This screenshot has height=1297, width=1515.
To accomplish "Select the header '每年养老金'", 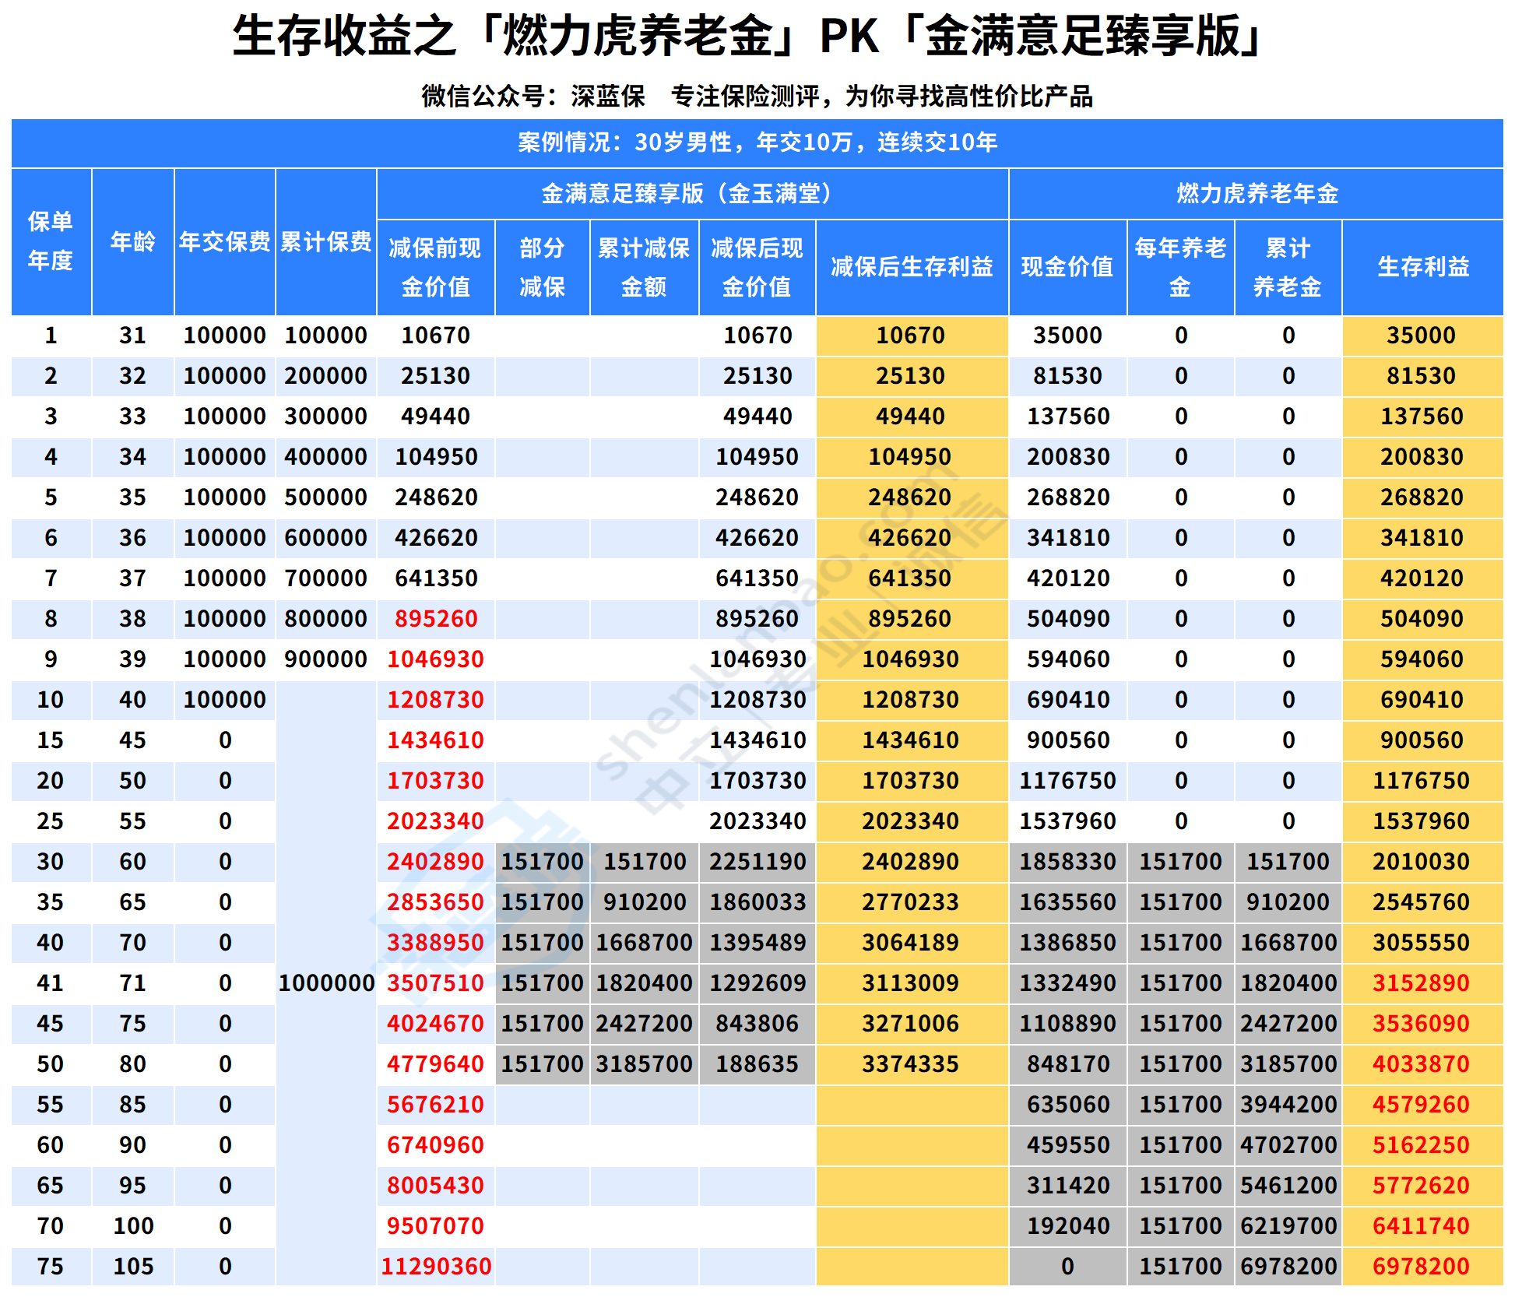I will coord(1180,267).
